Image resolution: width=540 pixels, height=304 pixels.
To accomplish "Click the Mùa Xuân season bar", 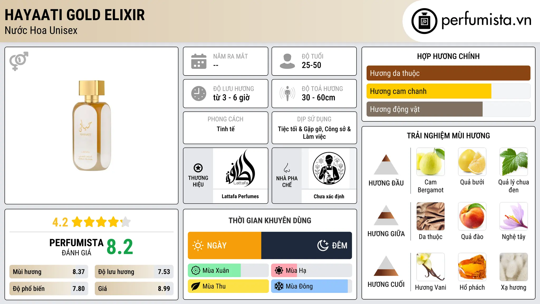I will tap(228, 270).
